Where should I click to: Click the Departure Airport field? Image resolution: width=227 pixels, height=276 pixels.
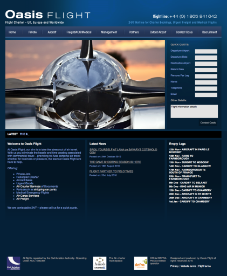(206, 51)
